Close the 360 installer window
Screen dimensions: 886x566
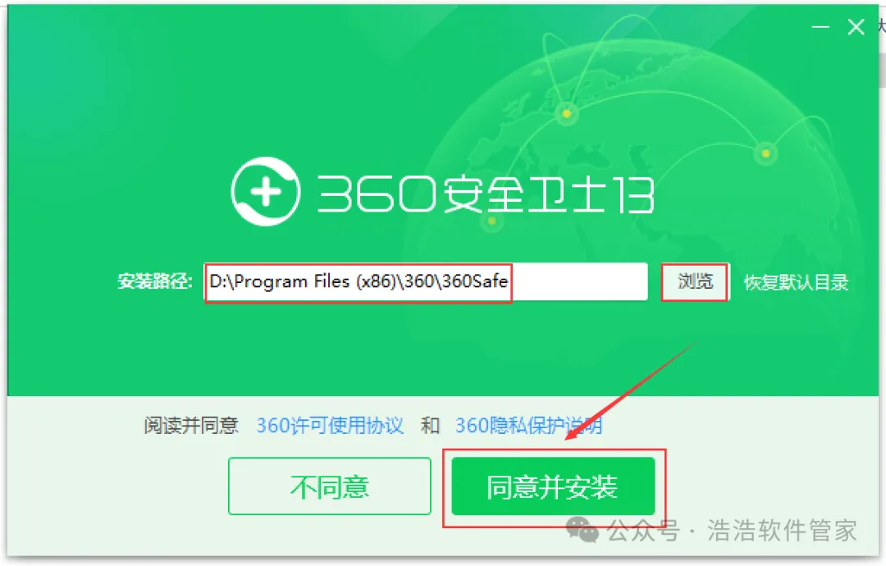(856, 26)
